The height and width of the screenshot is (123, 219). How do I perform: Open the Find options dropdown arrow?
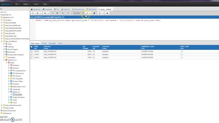click(x=49, y=13)
